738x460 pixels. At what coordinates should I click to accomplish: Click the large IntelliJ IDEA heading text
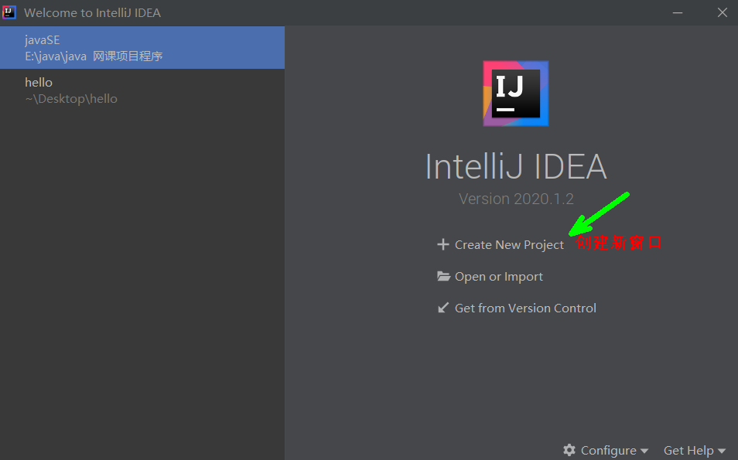coord(516,166)
